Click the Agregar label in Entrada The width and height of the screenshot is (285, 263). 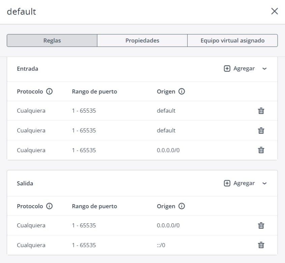click(x=244, y=69)
